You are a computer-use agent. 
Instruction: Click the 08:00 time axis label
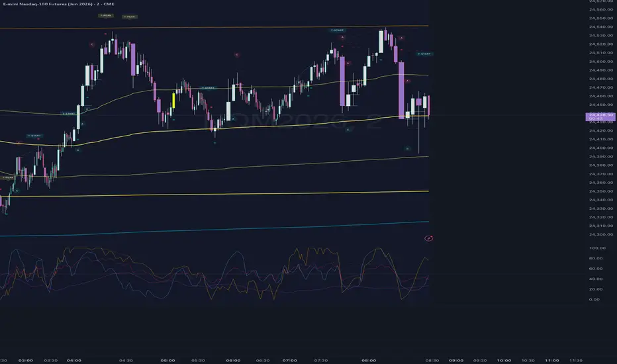[369, 360]
